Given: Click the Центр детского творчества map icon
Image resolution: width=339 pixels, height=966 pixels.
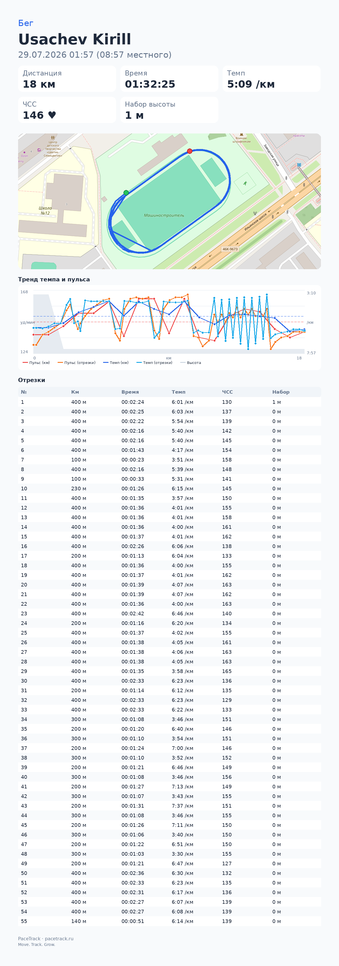Looking at the screenshot, I should pos(53,138).
